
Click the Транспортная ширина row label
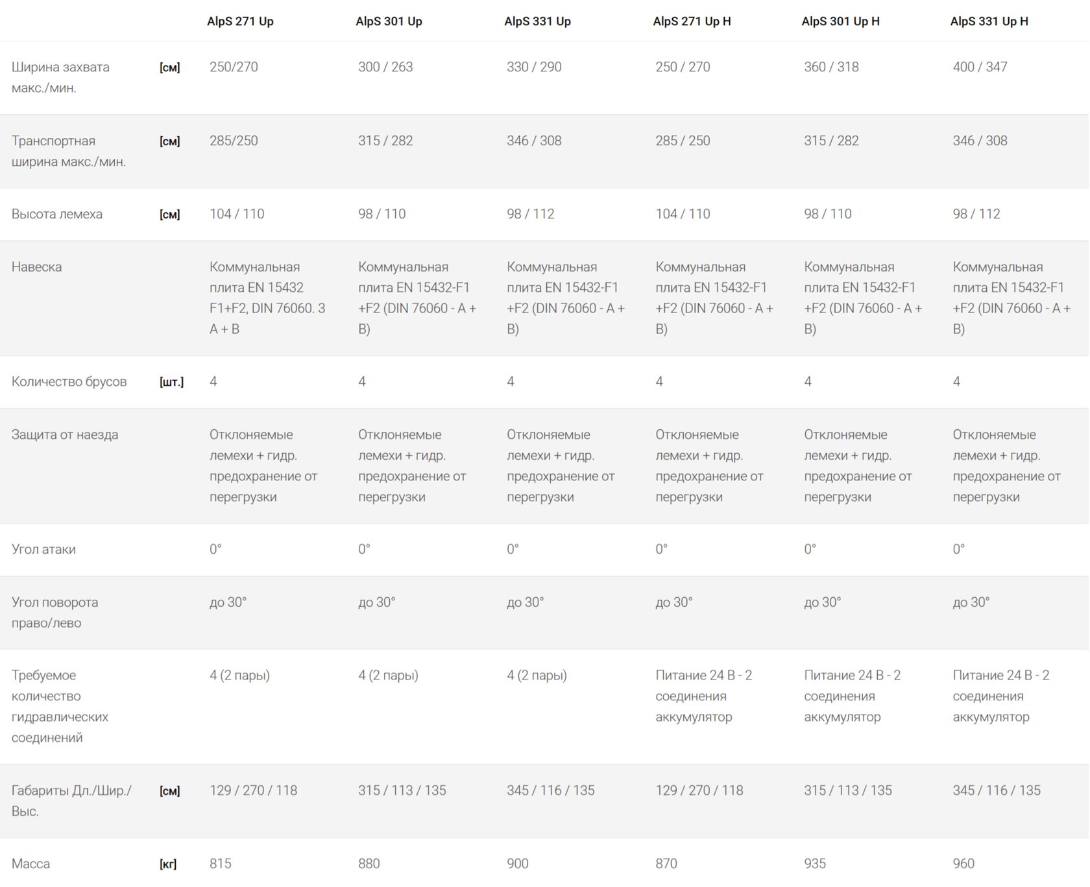[x=68, y=151]
